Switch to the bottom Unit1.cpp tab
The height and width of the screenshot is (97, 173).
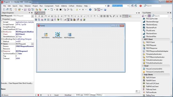[x=79, y=95]
